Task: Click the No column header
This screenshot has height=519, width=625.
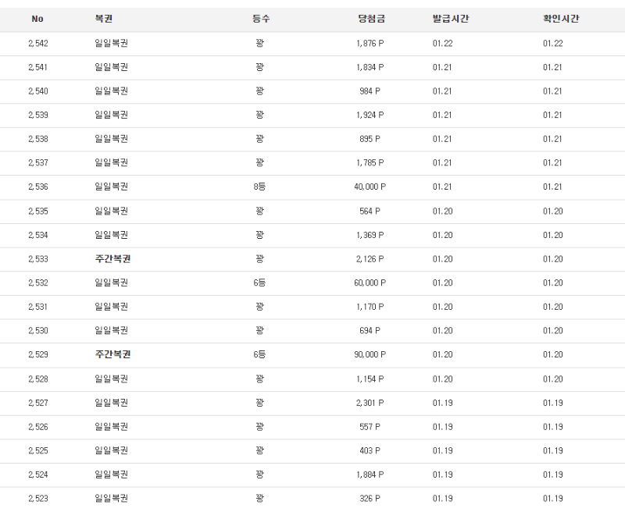Action: 37,19
